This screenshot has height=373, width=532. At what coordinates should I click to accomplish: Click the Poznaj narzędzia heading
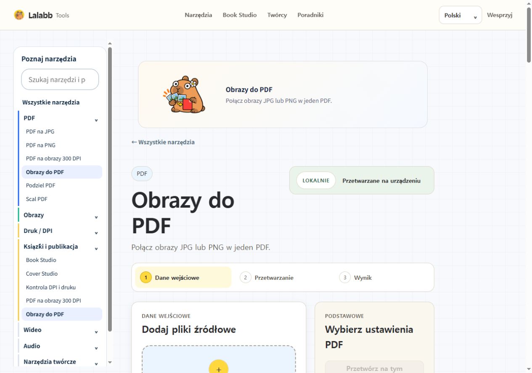pyautogui.click(x=49, y=59)
